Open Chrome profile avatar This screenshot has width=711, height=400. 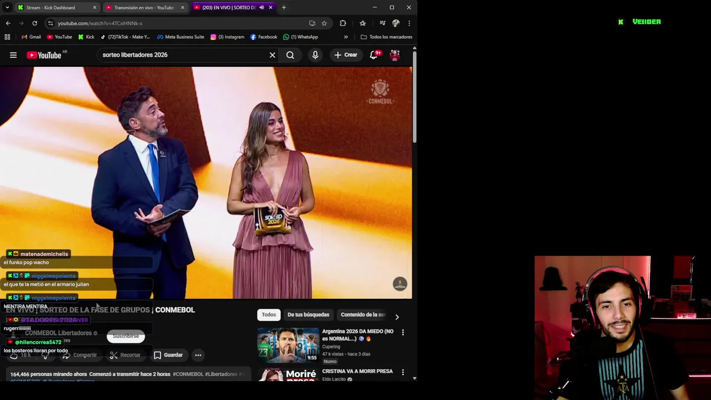[x=395, y=23]
